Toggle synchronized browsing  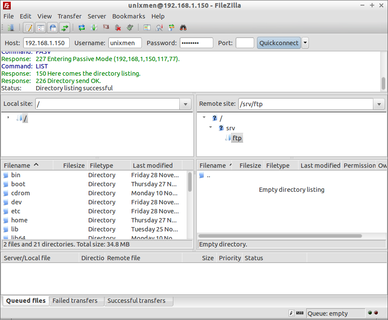tap(171, 28)
